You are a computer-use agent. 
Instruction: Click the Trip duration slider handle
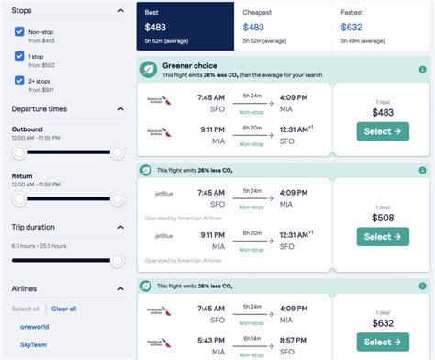(x=117, y=261)
